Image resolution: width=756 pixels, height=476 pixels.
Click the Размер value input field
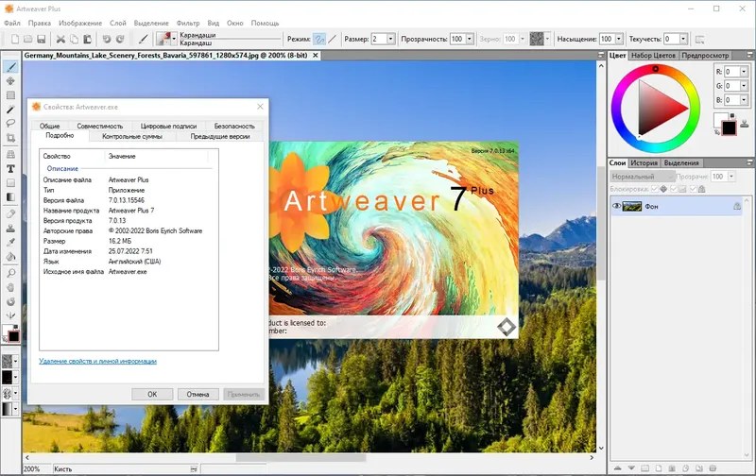[379, 39]
